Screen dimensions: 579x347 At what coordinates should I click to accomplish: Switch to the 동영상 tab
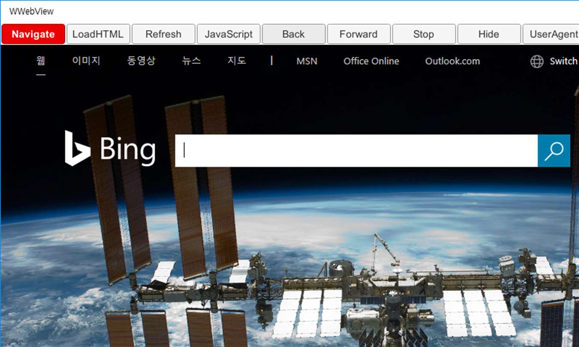141,61
